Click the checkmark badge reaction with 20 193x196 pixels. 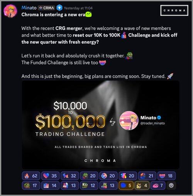[108, 176]
